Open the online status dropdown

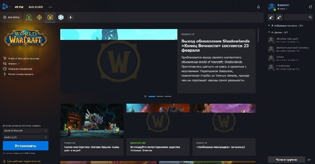[282, 9]
